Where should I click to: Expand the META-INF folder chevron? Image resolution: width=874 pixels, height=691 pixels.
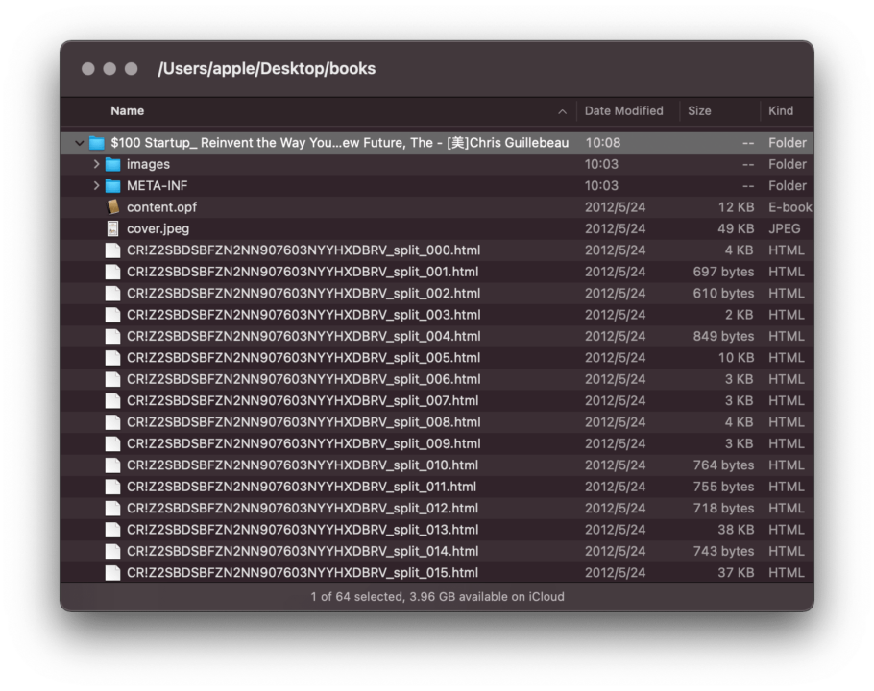pyautogui.click(x=96, y=185)
